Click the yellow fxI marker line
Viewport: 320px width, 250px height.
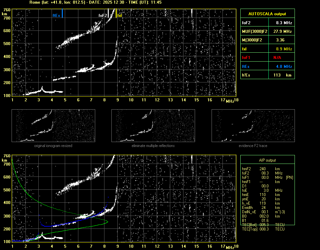tap(116, 13)
